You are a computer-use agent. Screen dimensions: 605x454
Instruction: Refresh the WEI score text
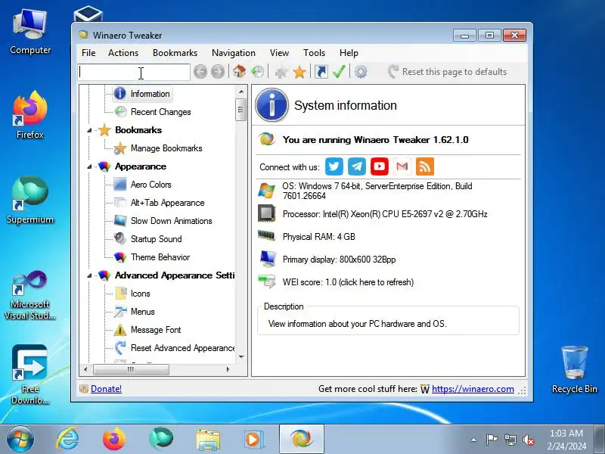click(348, 282)
